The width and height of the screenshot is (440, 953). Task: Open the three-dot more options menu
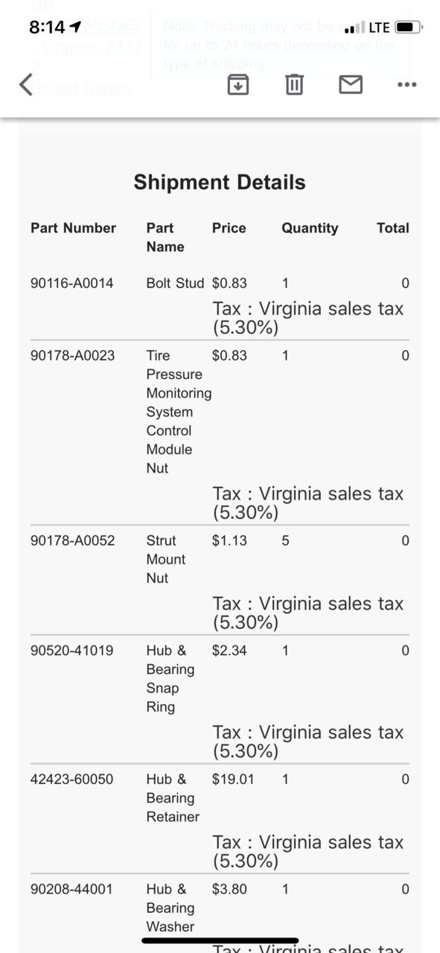click(406, 84)
